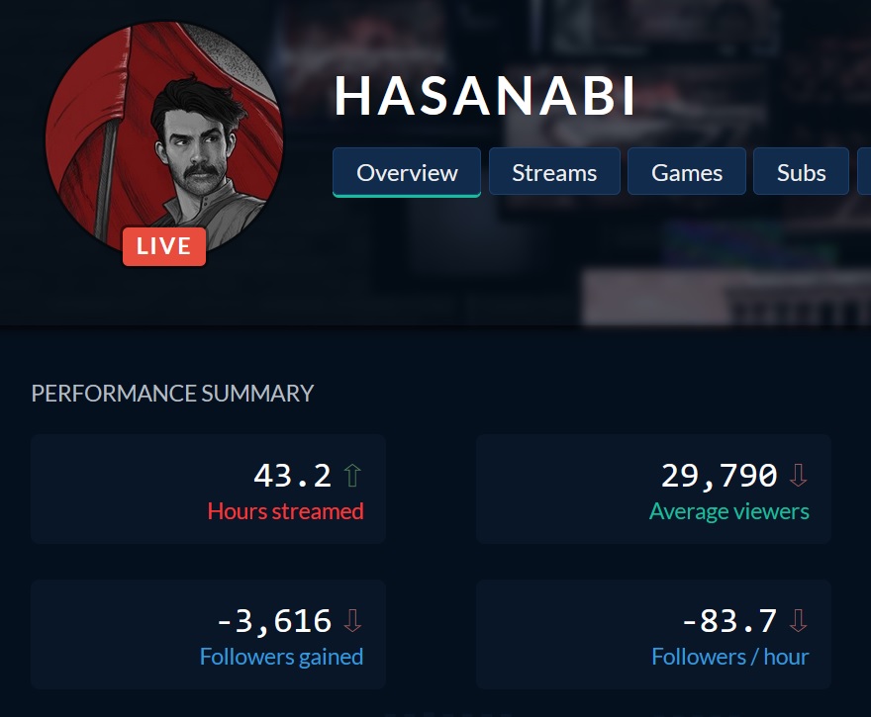871x717 pixels.
Task: Click the HasanAbi profile avatar
Action: [164, 138]
